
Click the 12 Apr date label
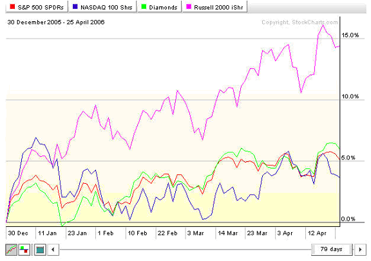pyautogui.click(x=317, y=233)
